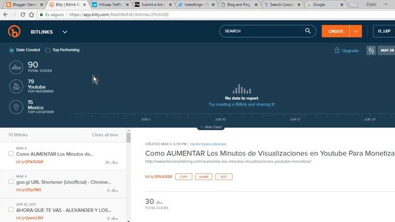The image size is (395, 222).
Task: Click the Hector Oyarzo Alvarado author link
Action: [x=209, y=144]
